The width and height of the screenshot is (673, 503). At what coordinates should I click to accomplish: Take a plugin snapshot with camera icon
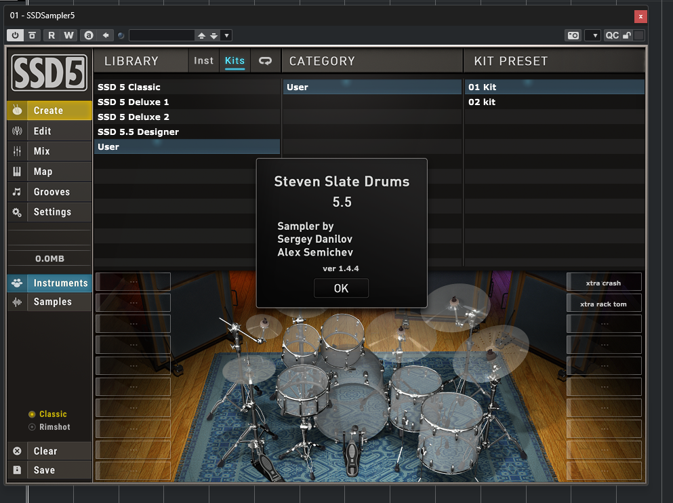click(573, 35)
